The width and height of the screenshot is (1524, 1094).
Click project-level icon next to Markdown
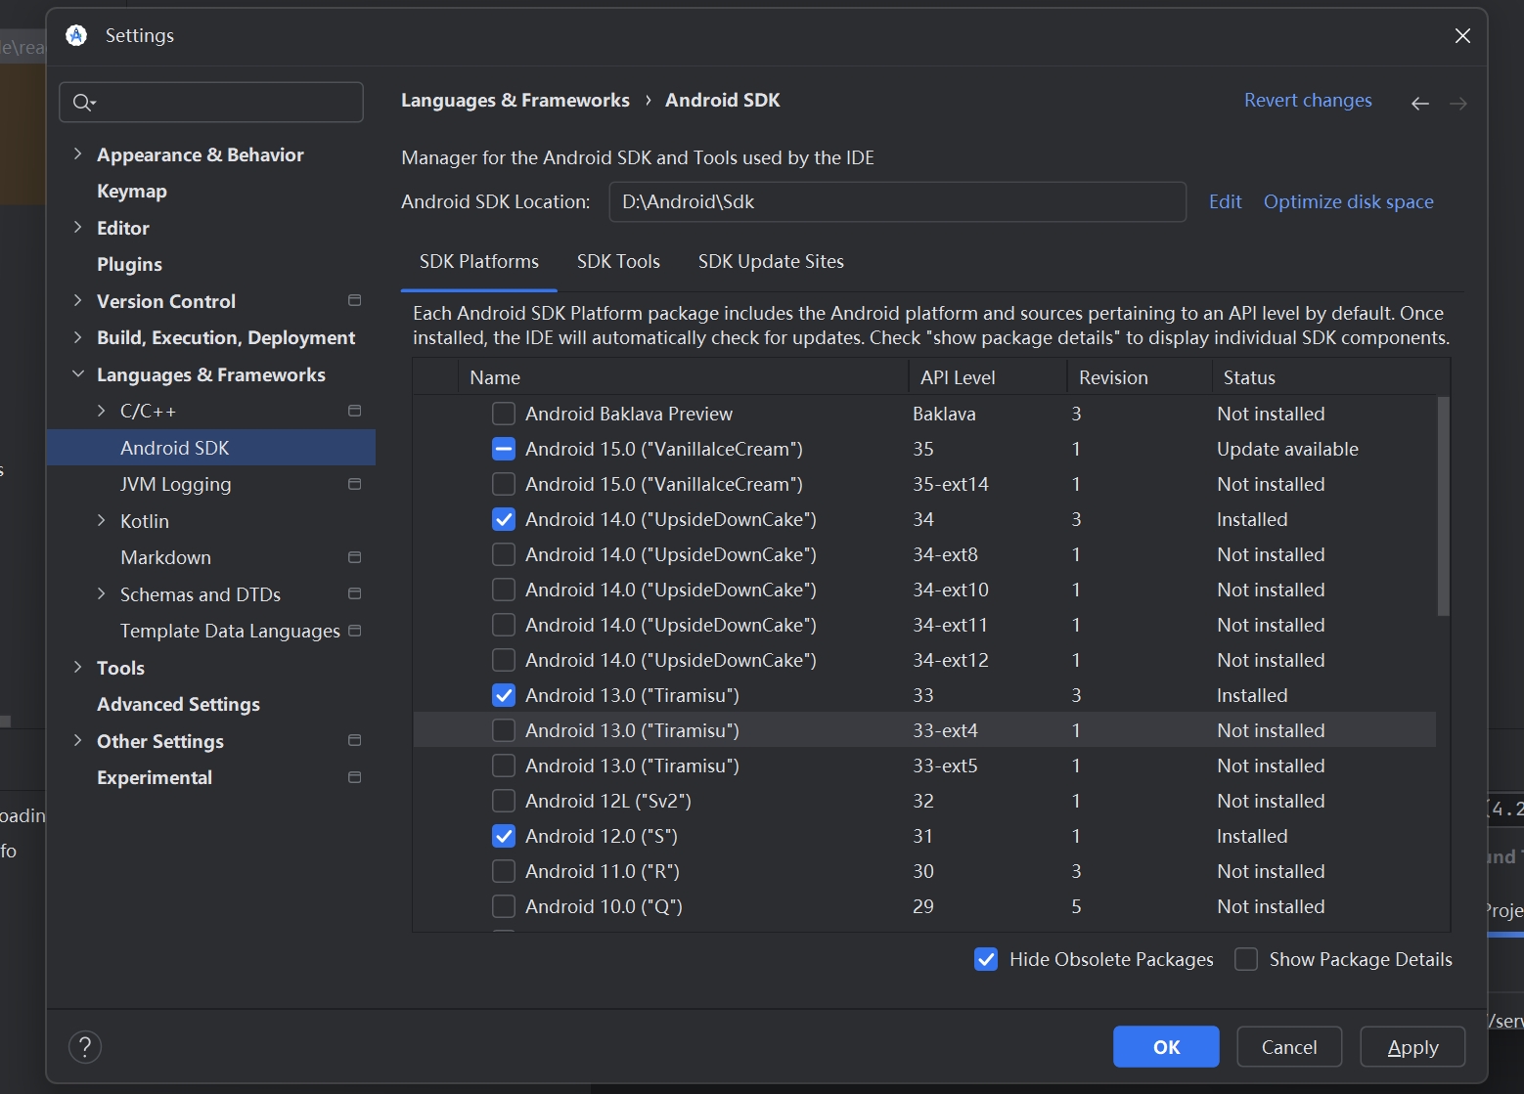pyautogui.click(x=354, y=557)
